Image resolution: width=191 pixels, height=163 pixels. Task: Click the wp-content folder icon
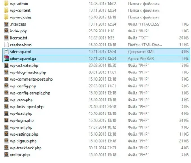[6, 10]
